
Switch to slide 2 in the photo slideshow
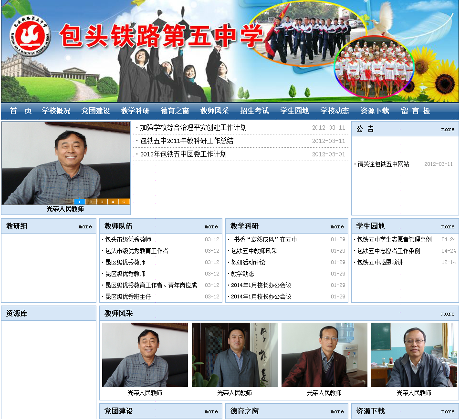point(91,202)
